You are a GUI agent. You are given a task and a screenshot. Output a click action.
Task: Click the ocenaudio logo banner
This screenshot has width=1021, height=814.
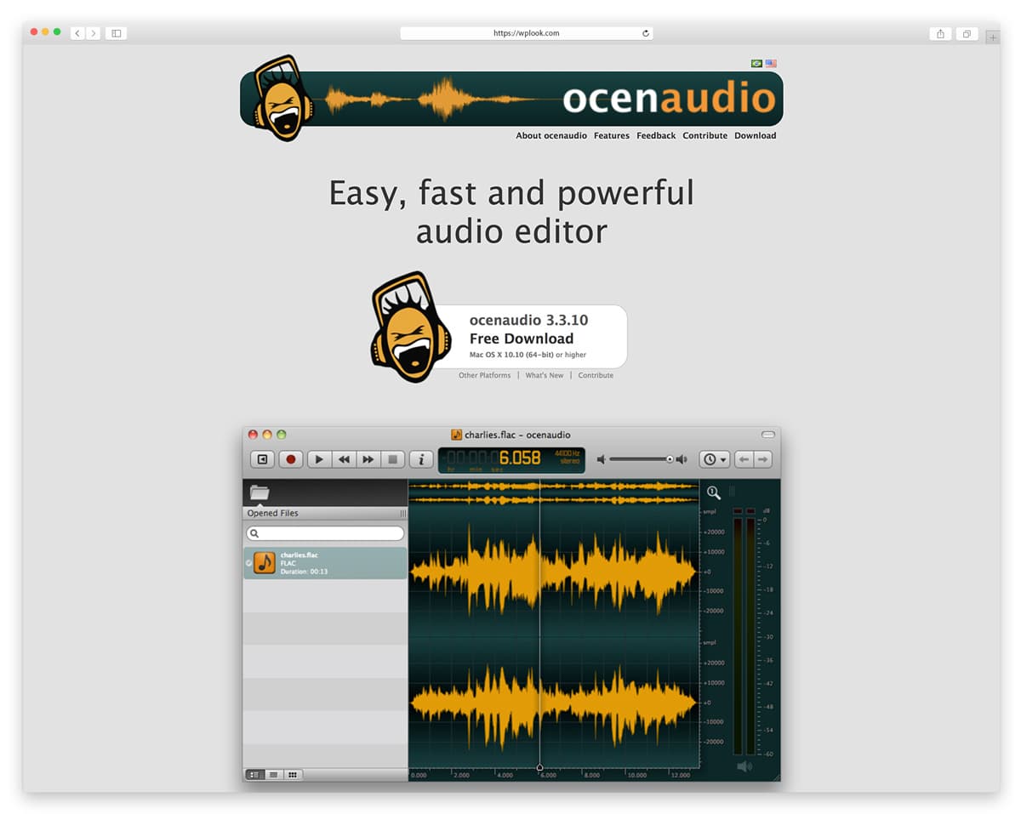click(x=511, y=99)
